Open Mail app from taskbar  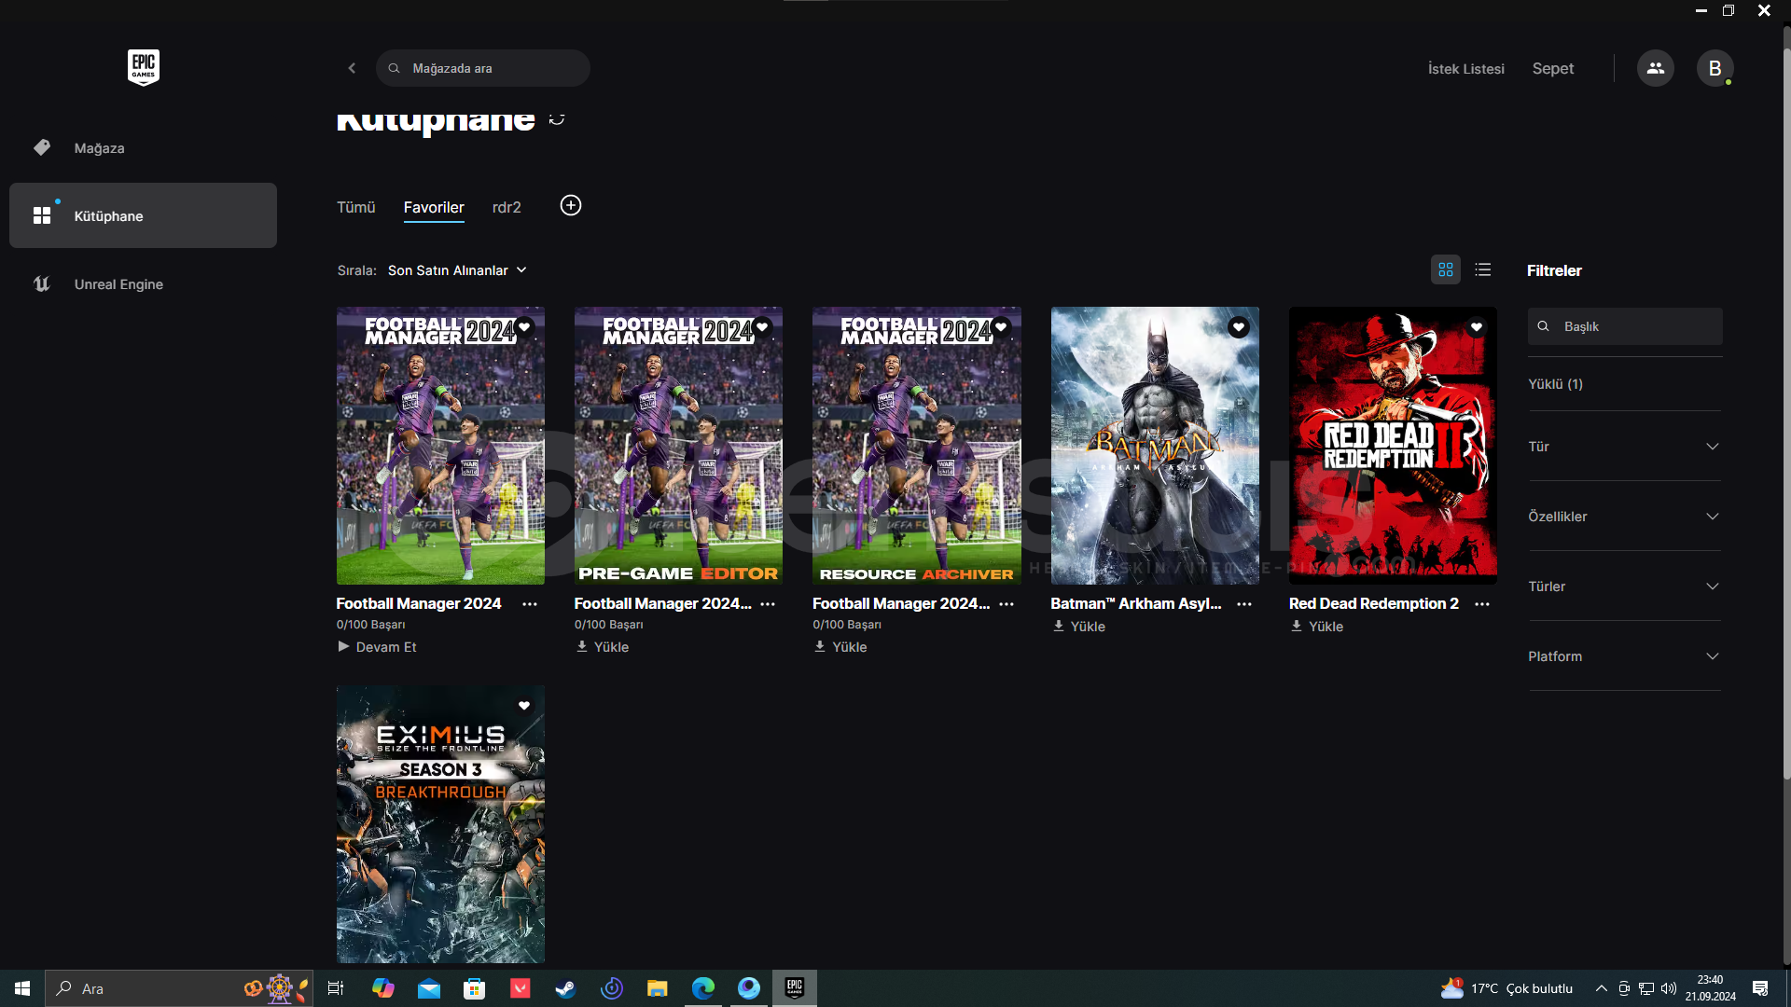click(429, 988)
